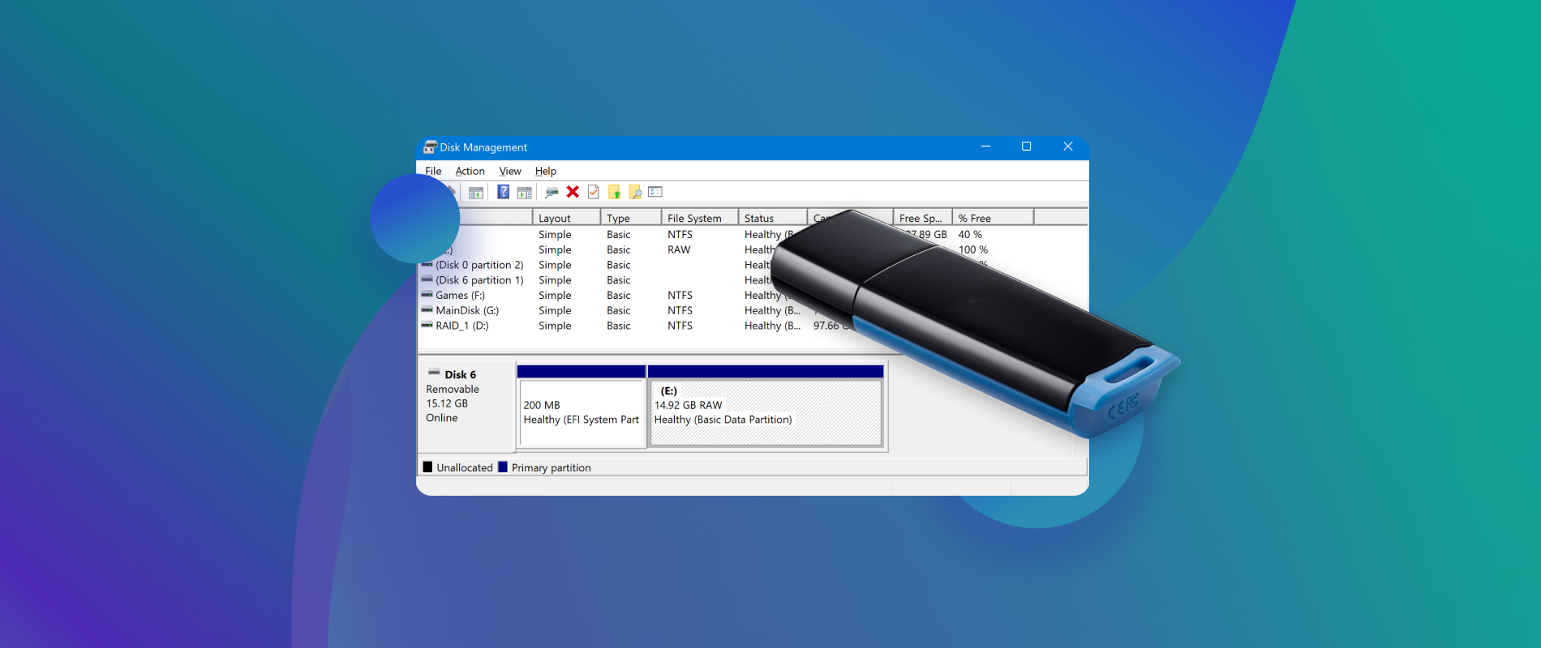Click NTFS in the RAID_1 (D:) row
The width and height of the screenshot is (1541, 648).
coord(680,326)
